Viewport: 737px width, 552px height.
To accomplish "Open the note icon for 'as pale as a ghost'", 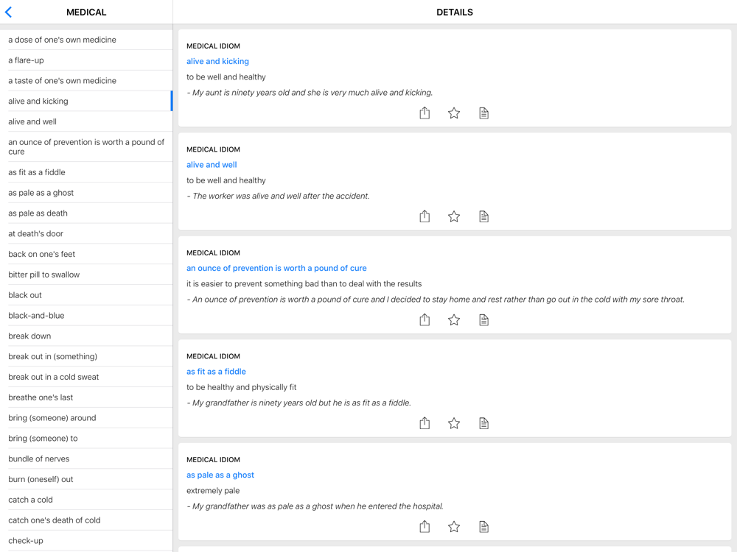I will coord(483,526).
